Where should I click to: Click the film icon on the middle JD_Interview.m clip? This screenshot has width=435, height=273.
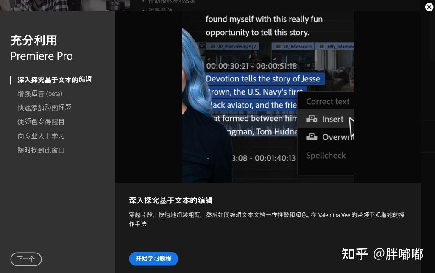[x=278, y=47]
